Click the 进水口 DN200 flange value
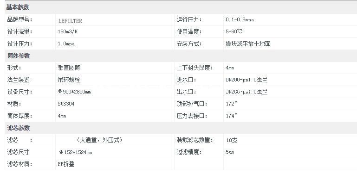Screen dimensions: 357x174 click(247, 80)
